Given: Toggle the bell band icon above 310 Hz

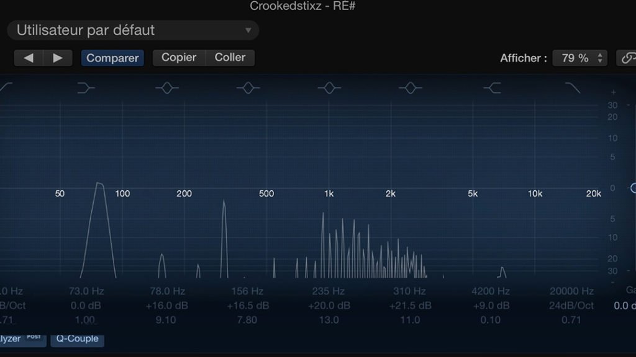Looking at the screenshot, I should [410, 89].
